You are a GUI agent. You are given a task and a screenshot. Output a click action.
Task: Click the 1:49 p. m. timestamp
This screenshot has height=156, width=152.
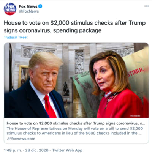(x=13, y=150)
